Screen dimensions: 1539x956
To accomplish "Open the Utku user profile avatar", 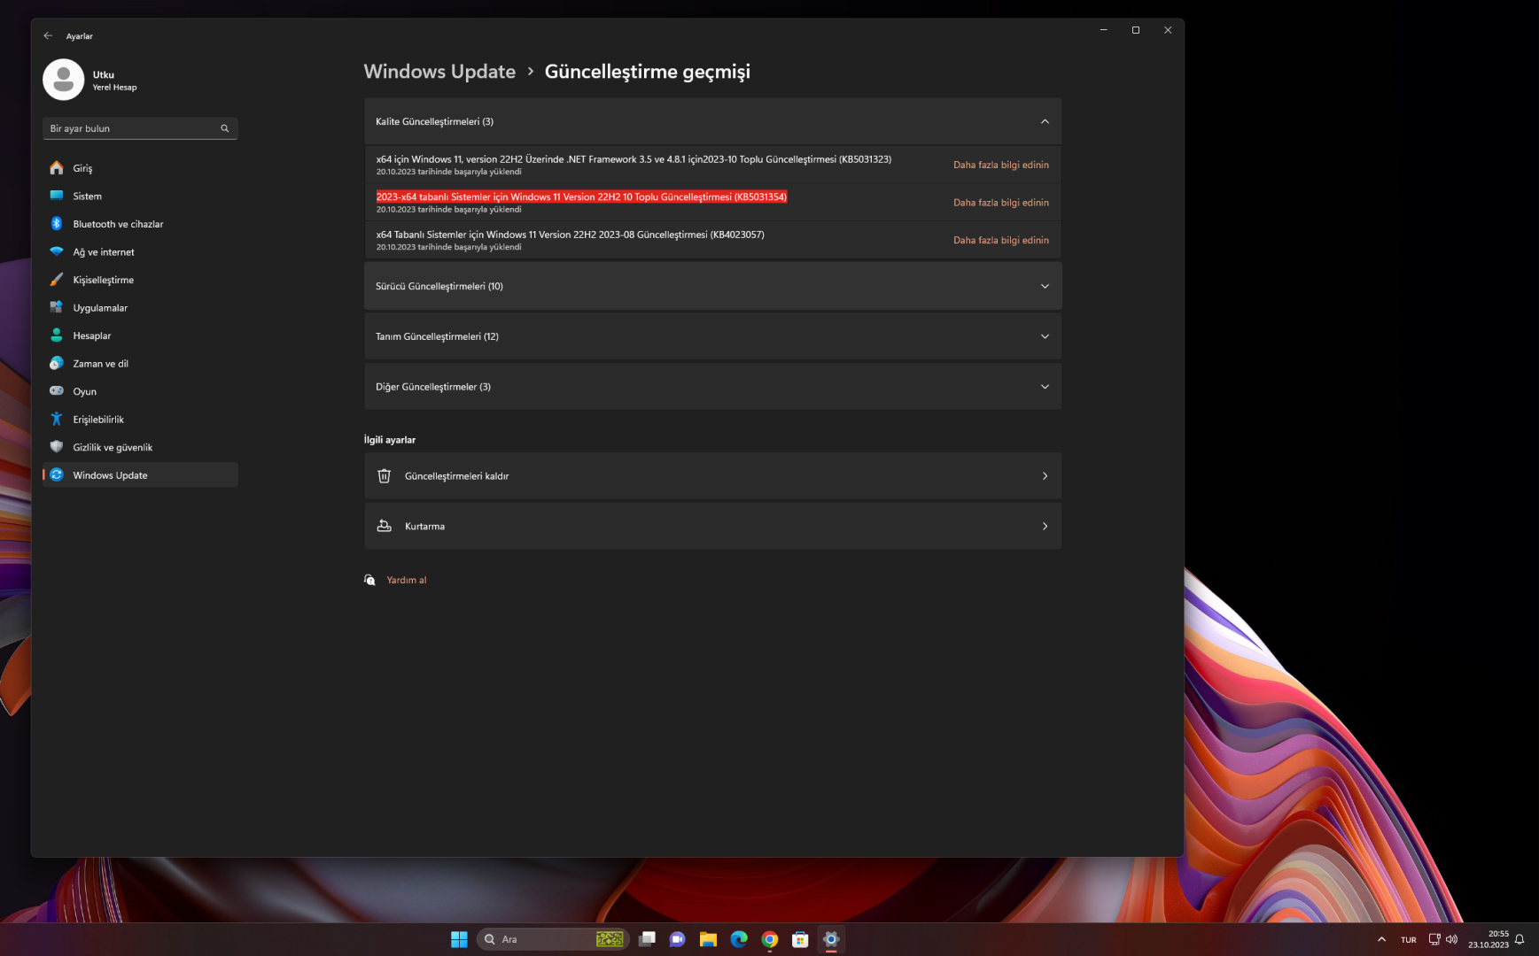I will (63, 80).
